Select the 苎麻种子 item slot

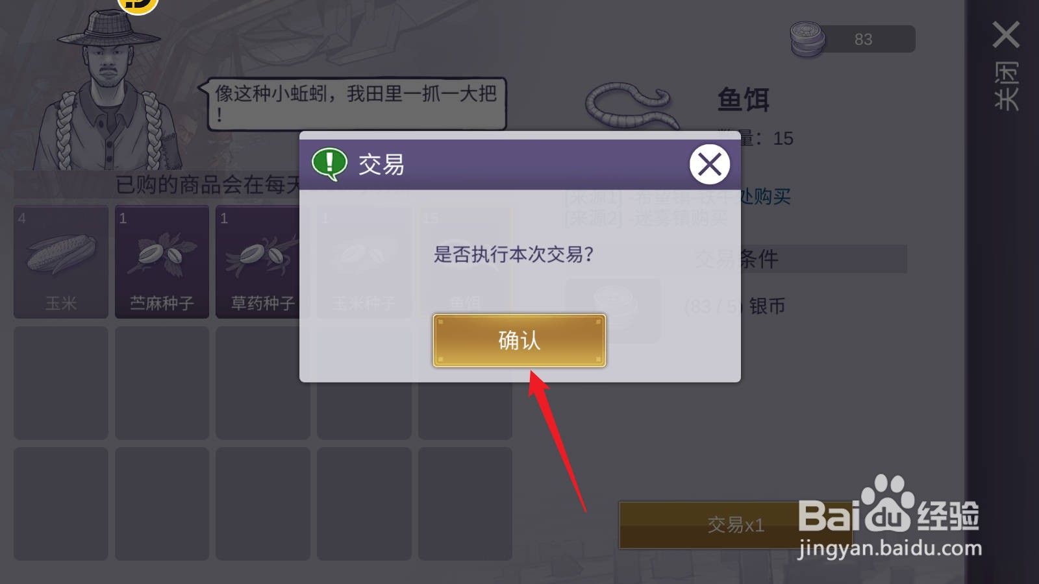click(x=162, y=262)
